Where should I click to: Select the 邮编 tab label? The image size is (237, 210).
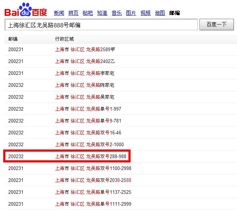[x=175, y=13]
